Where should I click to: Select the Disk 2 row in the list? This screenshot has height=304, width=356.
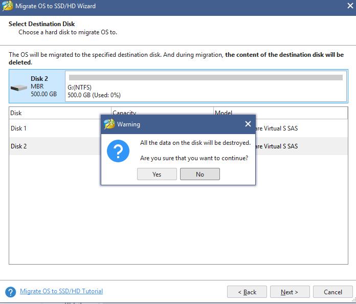178,146
